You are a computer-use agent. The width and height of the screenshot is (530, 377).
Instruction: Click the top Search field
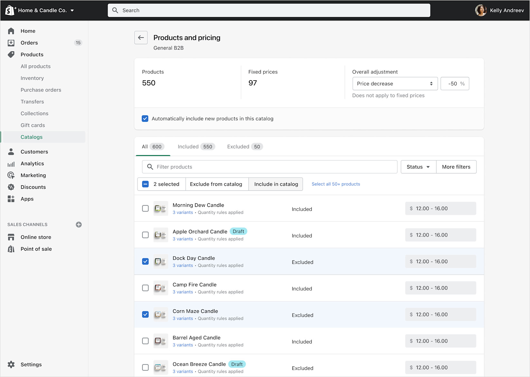(269, 10)
